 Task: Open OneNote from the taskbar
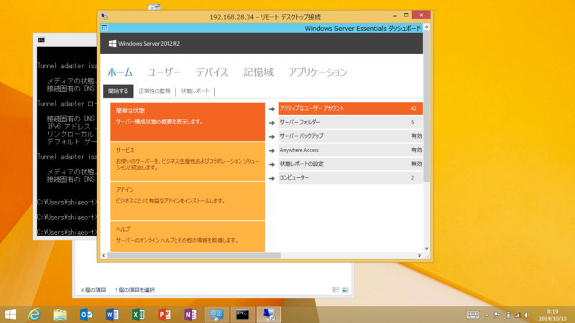(190, 314)
